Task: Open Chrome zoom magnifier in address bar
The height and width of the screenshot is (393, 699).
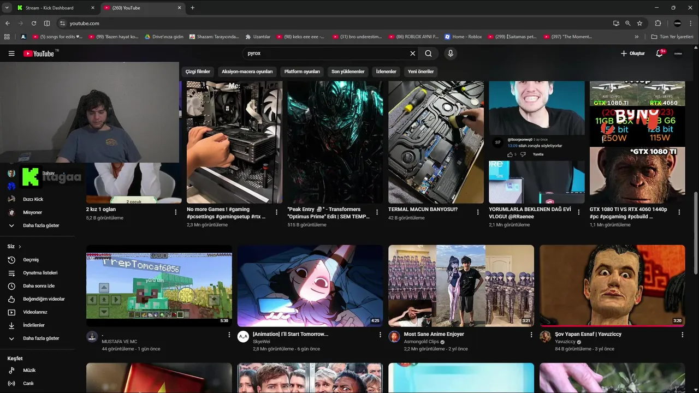Action: click(628, 23)
